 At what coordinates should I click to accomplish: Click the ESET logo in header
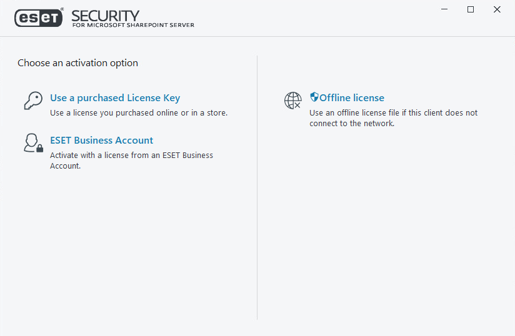coord(39,18)
